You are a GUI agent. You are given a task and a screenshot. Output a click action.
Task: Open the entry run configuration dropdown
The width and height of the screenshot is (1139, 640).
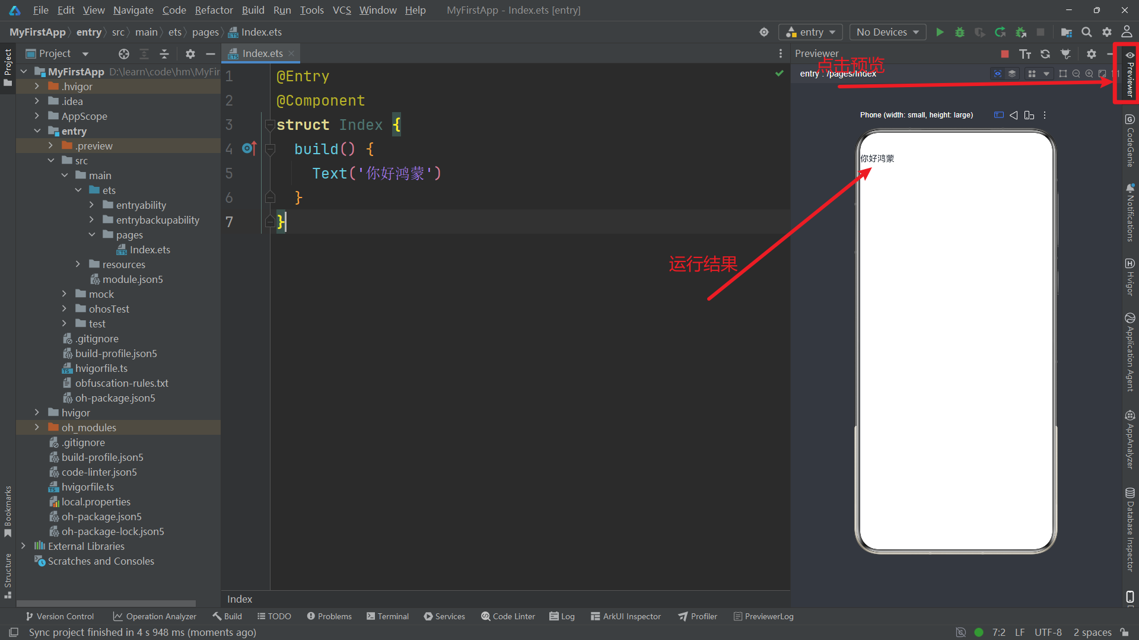point(811,32)
